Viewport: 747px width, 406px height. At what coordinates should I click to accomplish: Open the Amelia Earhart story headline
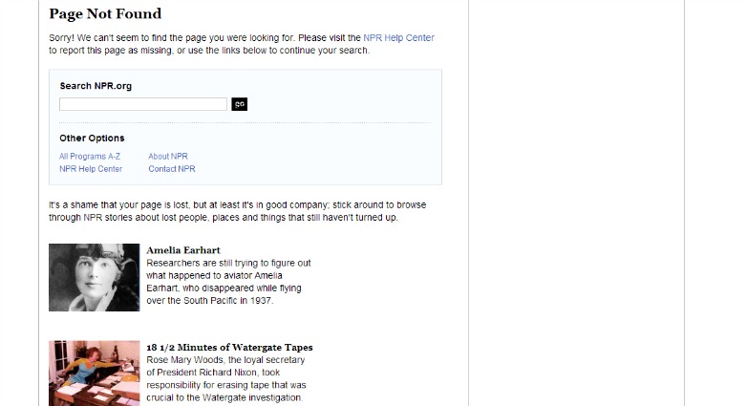[183, 250]
